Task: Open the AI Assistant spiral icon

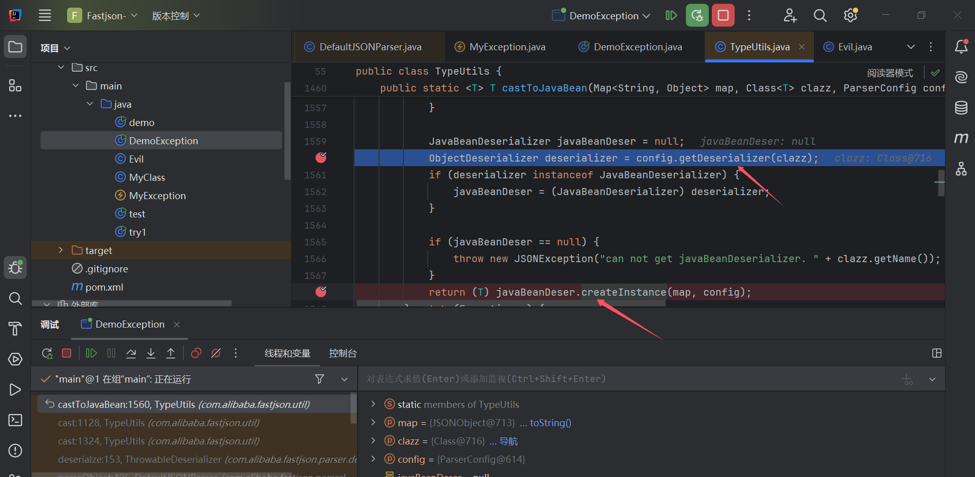Action: (x=961, y=77)
